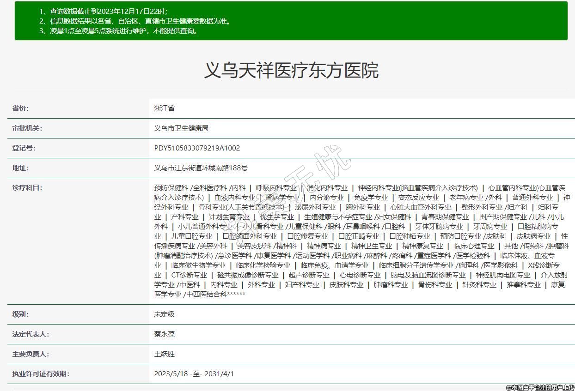The width and height of the screenshot is (575, 391).
Task: Click the 审批机关 row label
Action: coord(27,128)
